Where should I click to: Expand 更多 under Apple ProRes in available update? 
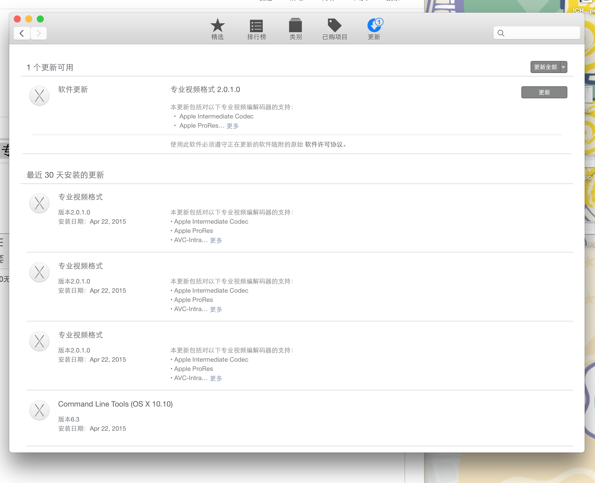pyautogui.click(x=232, y=126)
